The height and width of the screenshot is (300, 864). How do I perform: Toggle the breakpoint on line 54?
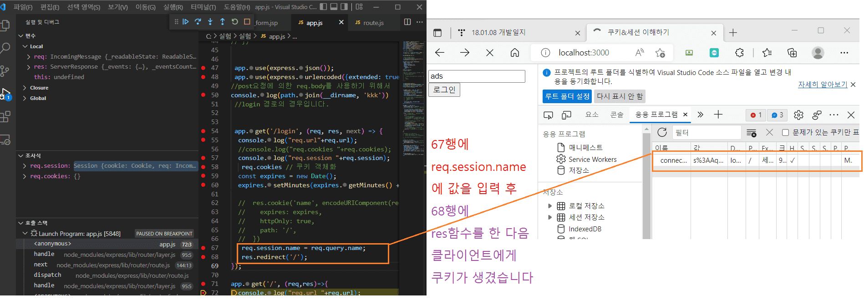(203, 131)
